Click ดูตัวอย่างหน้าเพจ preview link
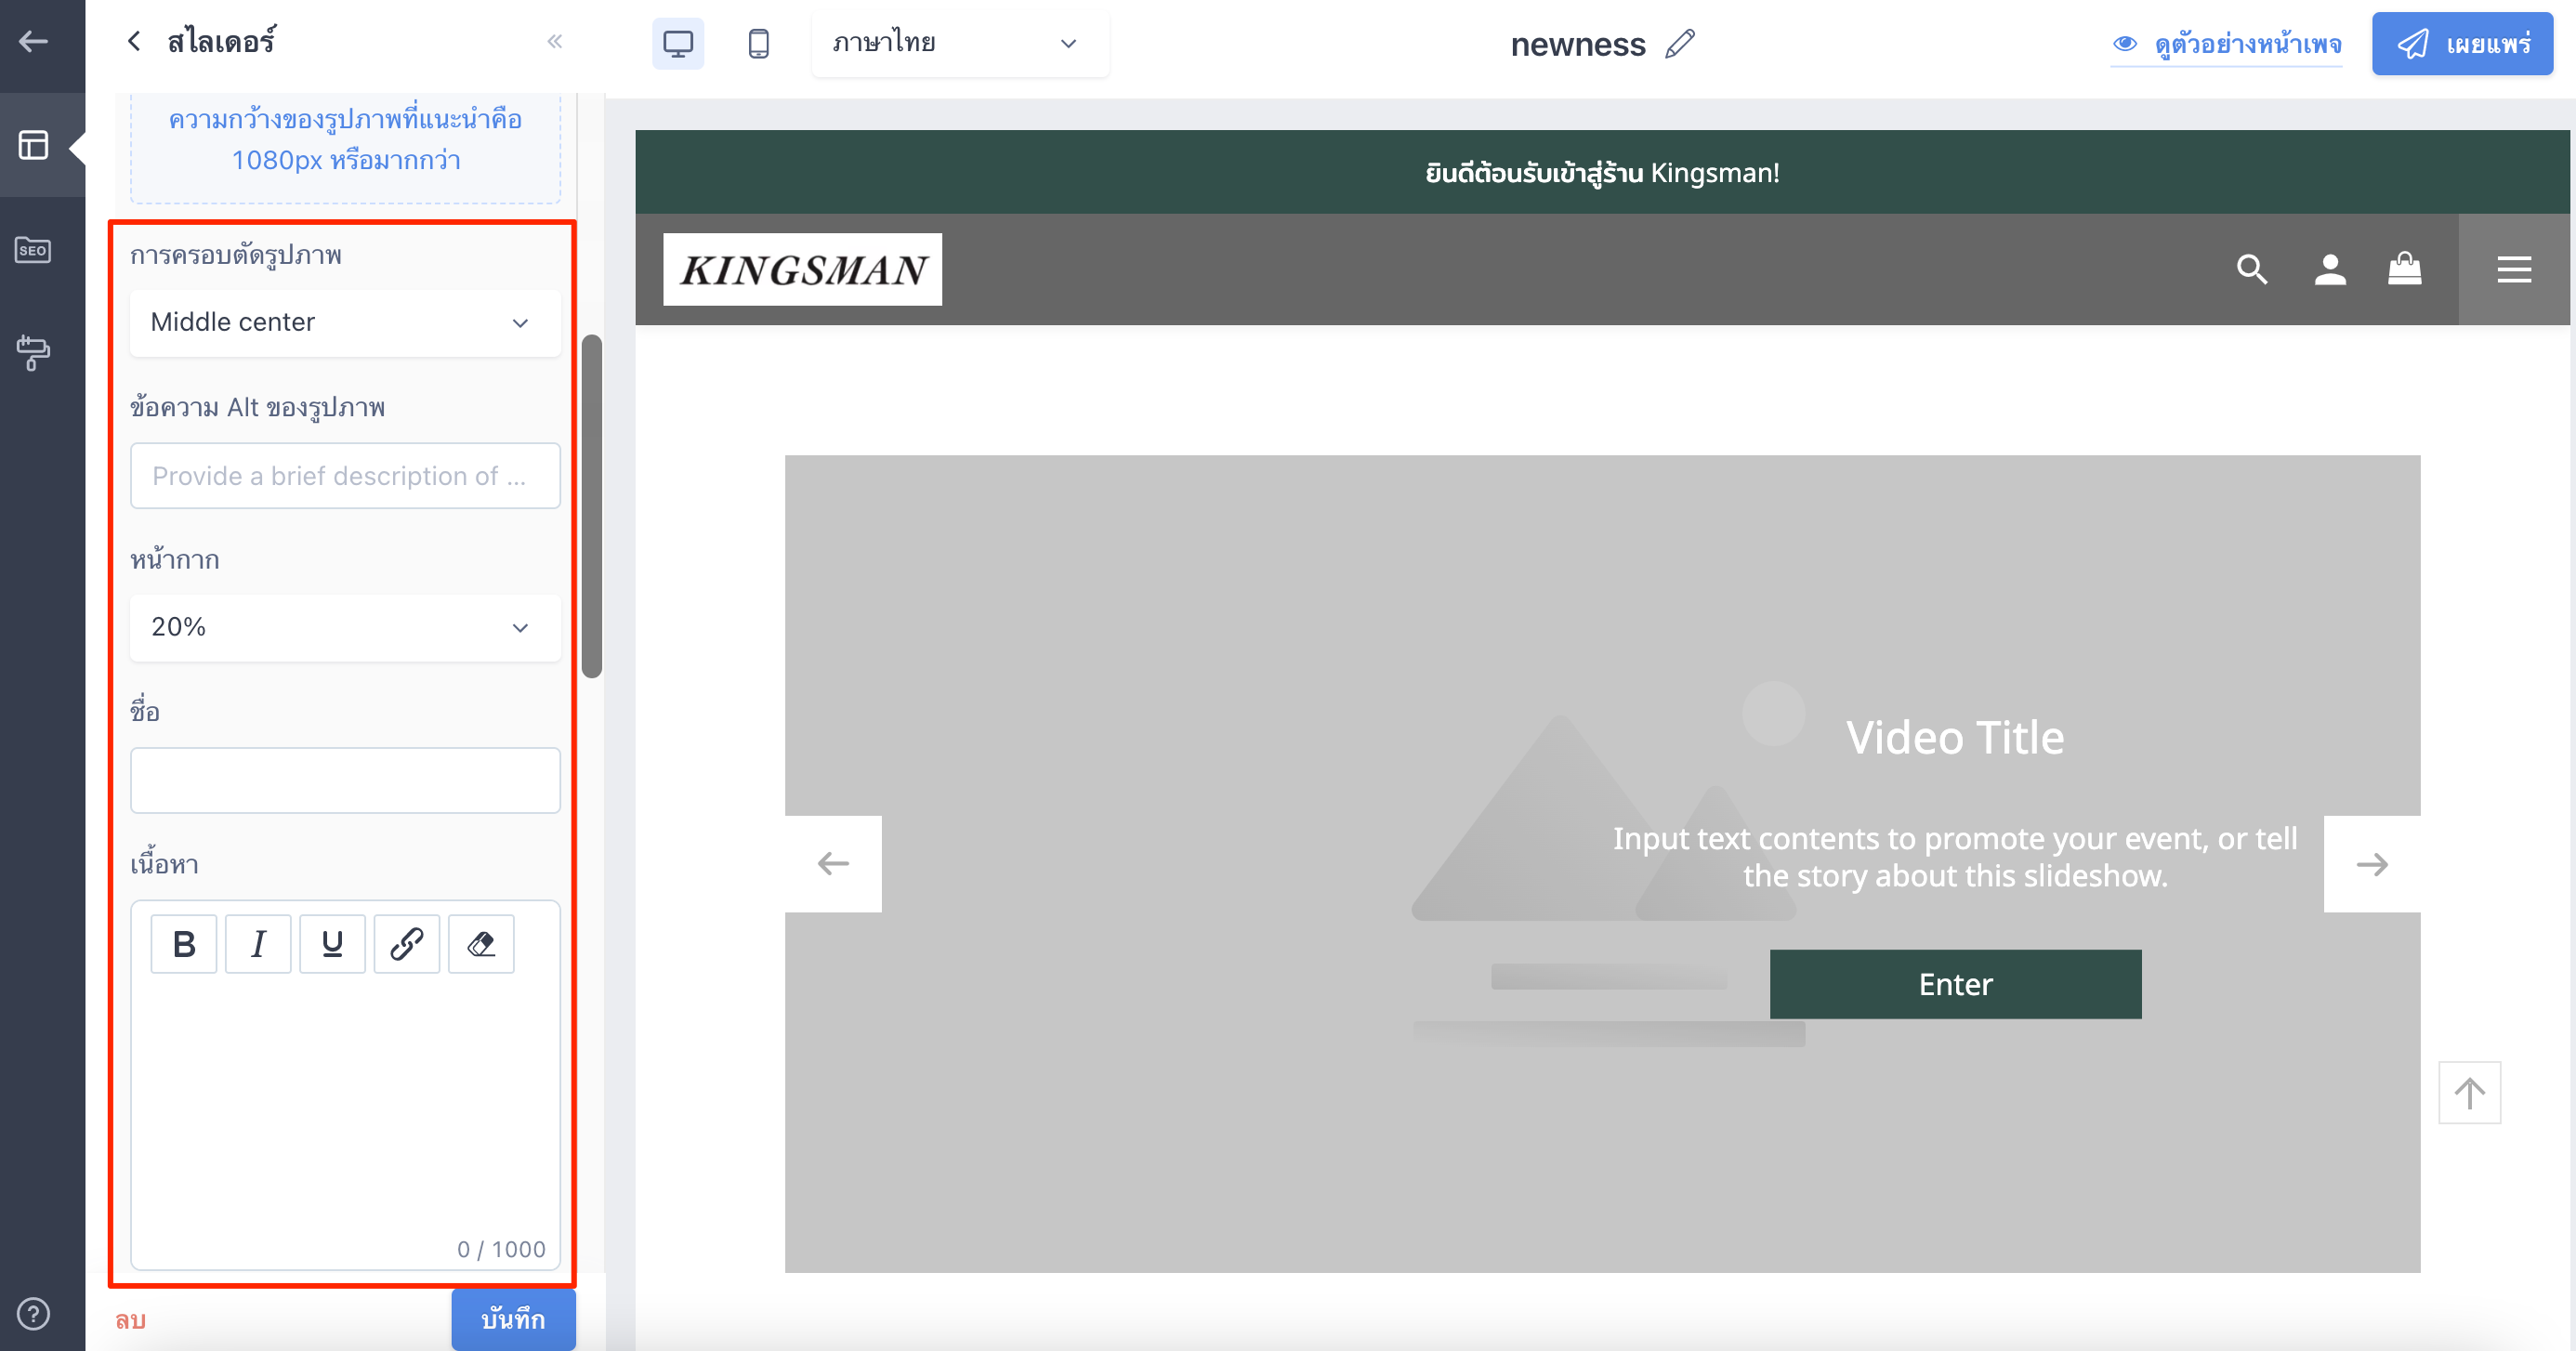The height and width of the screenshot is (1351, 2576). (2227, 44)
